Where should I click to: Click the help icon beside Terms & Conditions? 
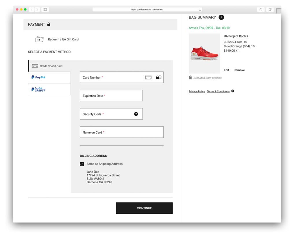point(233,91)
